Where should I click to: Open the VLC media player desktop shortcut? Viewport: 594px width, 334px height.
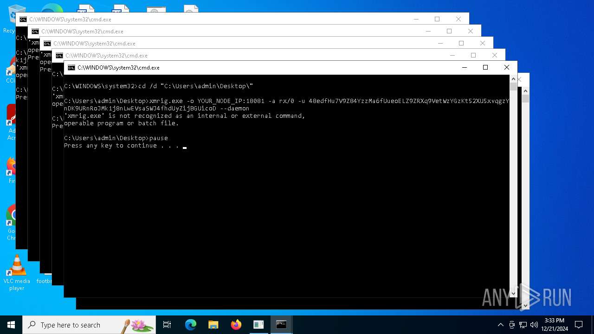click(x=17, y=273)
